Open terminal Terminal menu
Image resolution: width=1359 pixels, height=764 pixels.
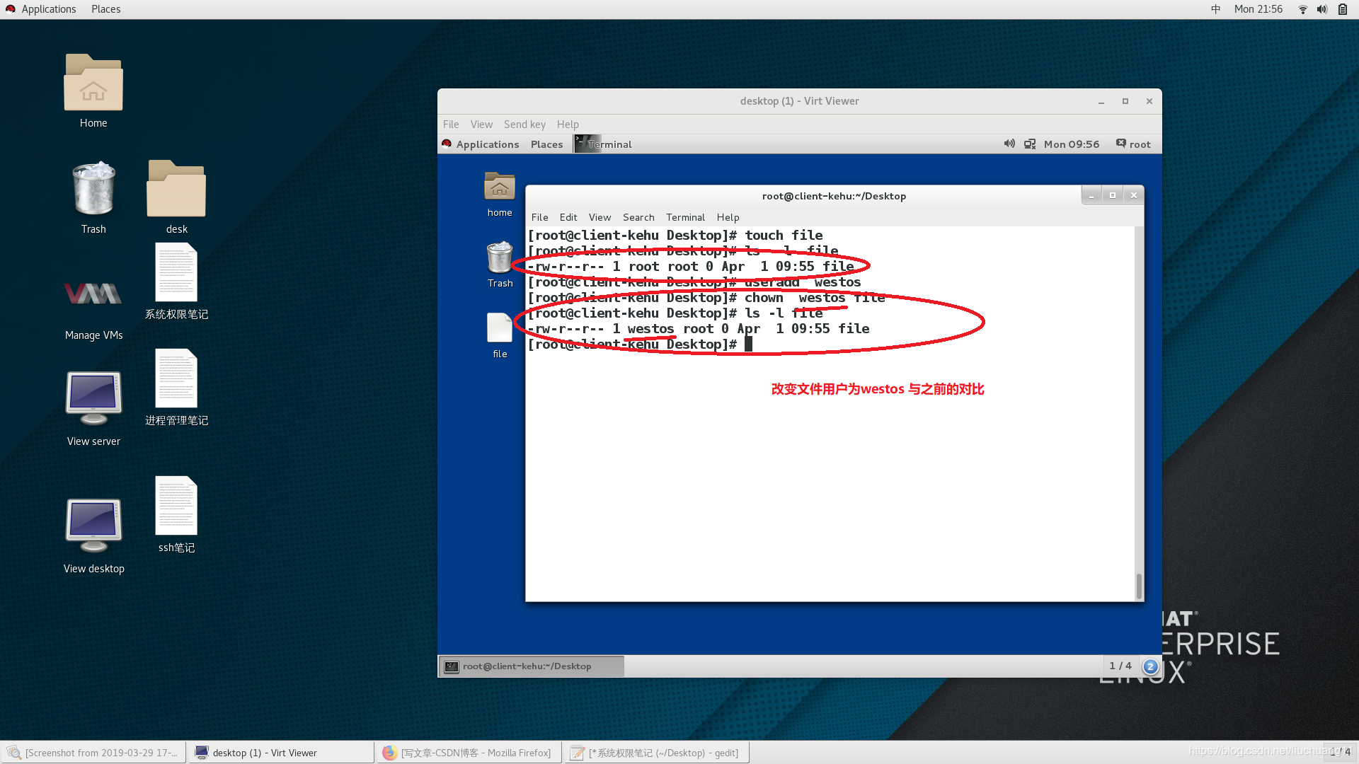[685, 217]
